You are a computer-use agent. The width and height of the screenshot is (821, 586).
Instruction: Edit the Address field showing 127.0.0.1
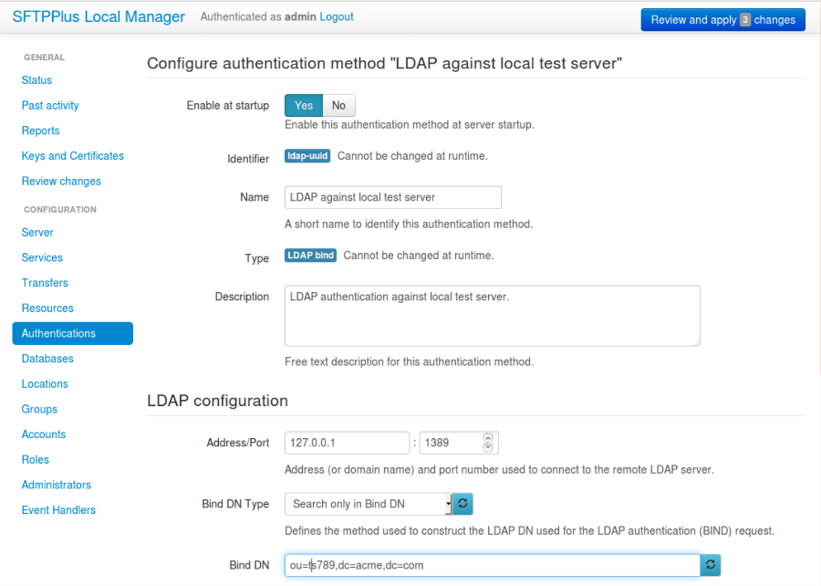[x=347, y=442]
